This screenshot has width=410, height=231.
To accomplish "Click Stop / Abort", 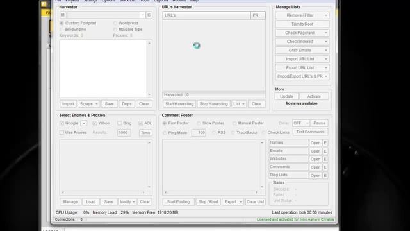I will (208, 202).
